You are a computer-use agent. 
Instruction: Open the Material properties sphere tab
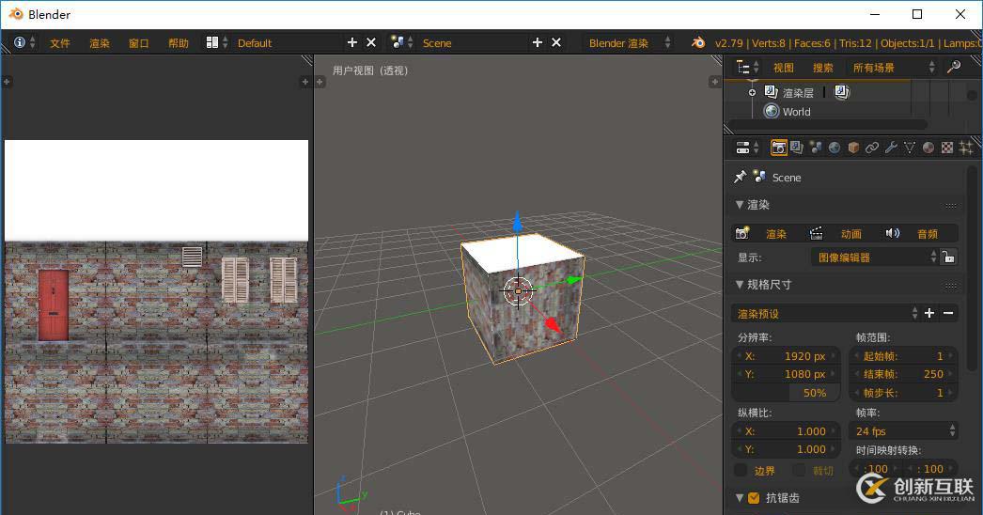[928, 148]
